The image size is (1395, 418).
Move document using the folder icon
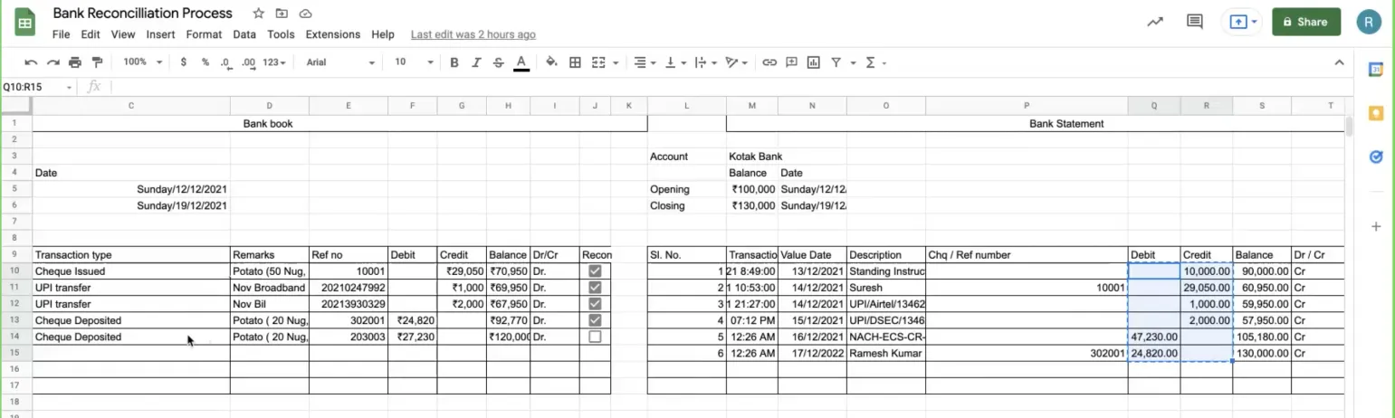(282, 14)
